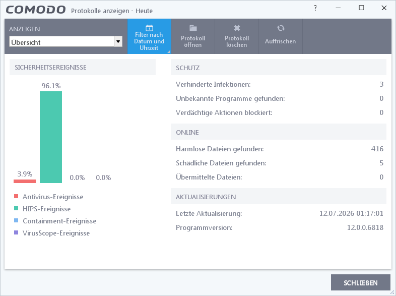Screen dimensions: 396x296
Task: Click blue Containment-Ereignisse legend swatch
Action: click(x=16, y=220)
